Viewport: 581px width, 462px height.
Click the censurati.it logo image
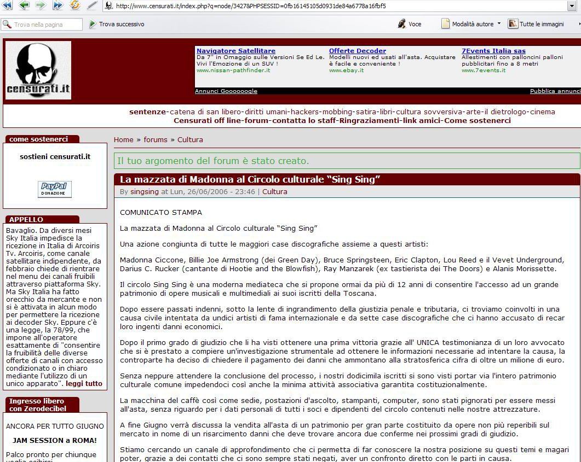[x=38, y=71]
